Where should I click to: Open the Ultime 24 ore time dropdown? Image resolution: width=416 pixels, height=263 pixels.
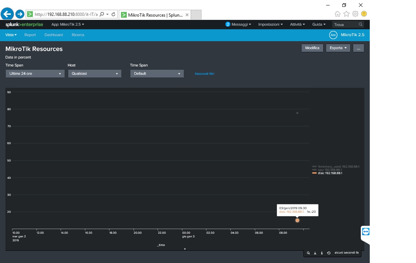click(35, 73)
